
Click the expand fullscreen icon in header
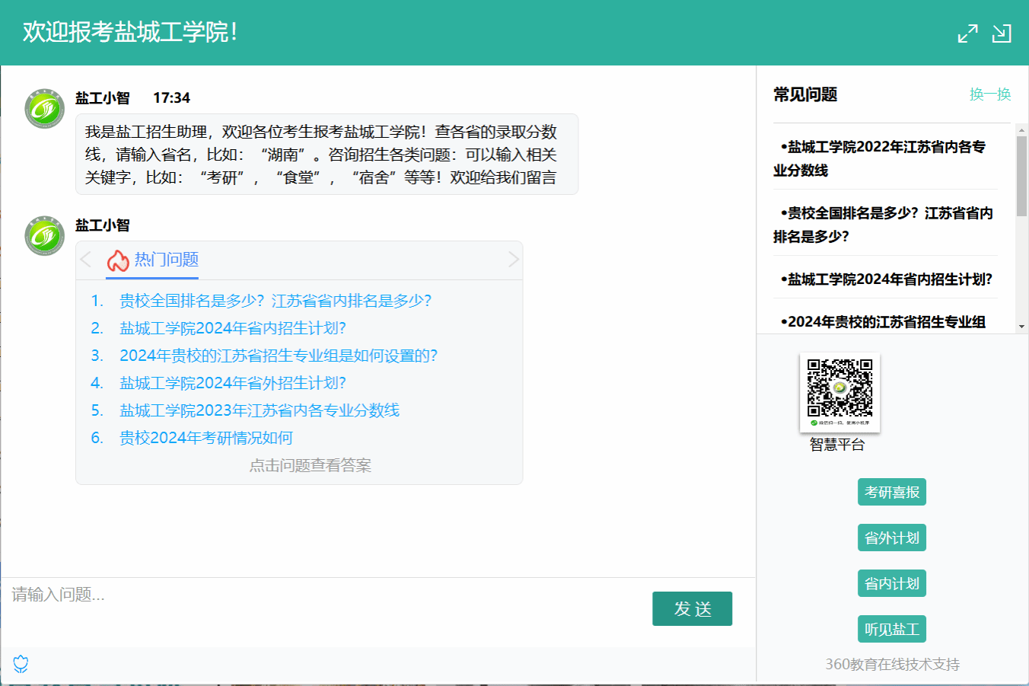click(x=967, y=34)
